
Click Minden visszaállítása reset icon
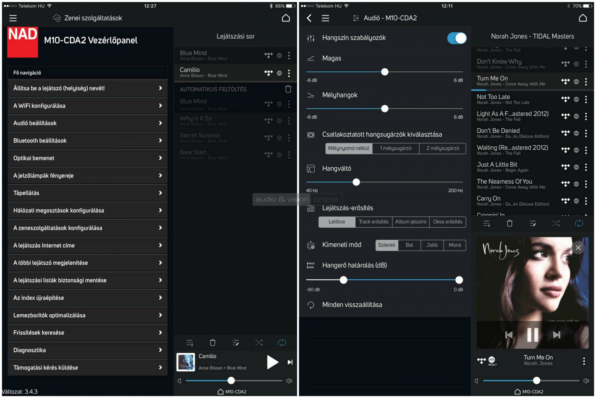[311, 305]
